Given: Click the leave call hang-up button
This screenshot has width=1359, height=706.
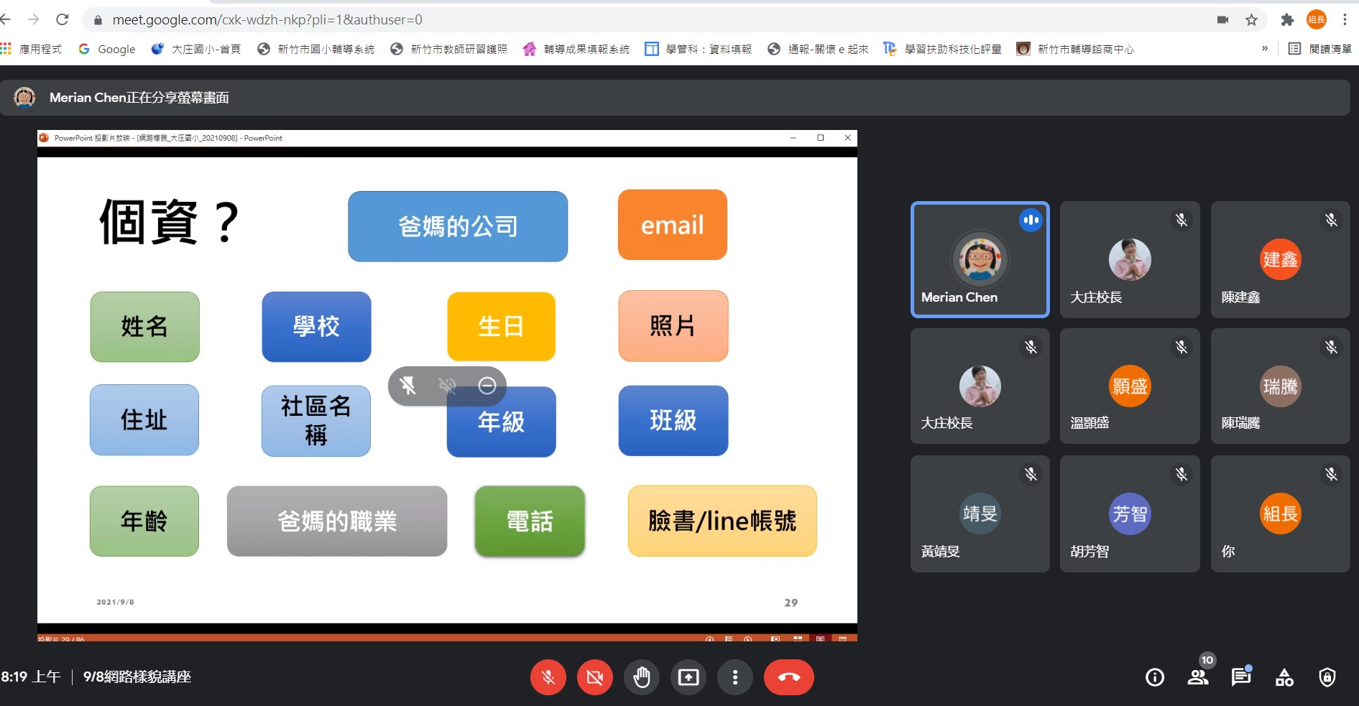Looking at the screenshot, I should click(788, 677).
